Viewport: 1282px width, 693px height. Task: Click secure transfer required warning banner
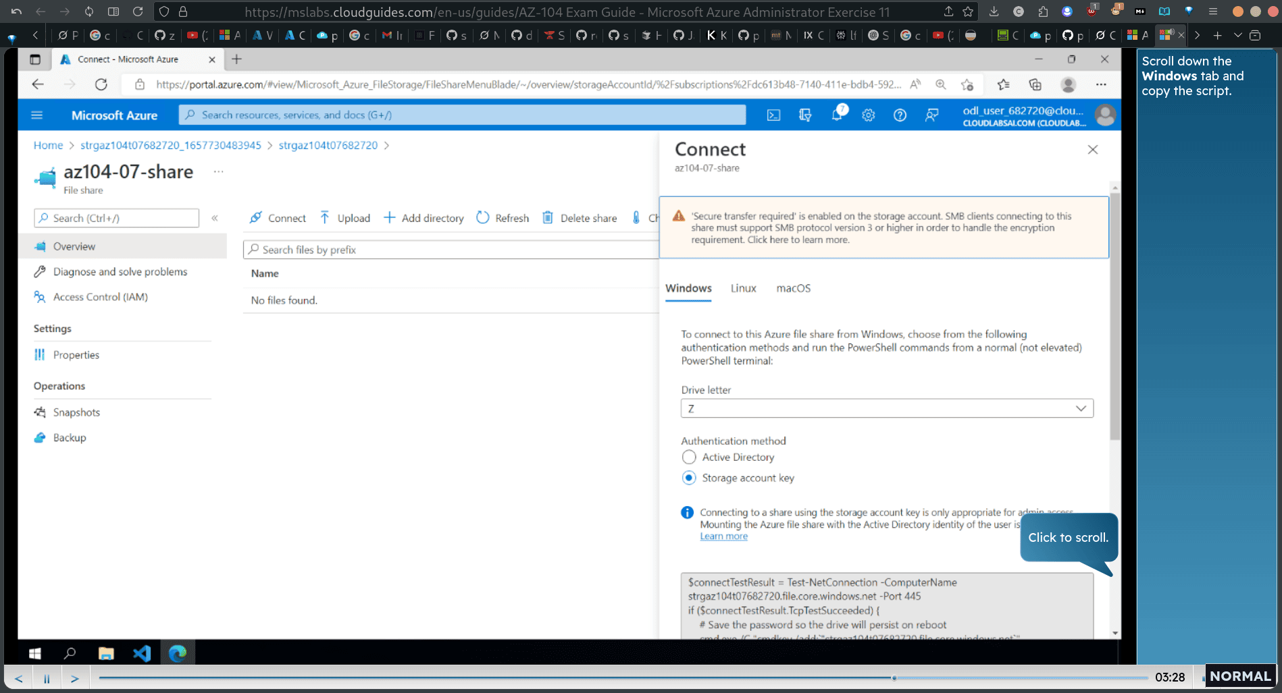coord(883,227)
